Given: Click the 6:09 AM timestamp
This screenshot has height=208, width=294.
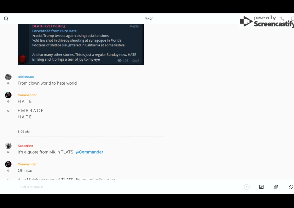Looking at the screenshot, I should click(x=24, y=131).
